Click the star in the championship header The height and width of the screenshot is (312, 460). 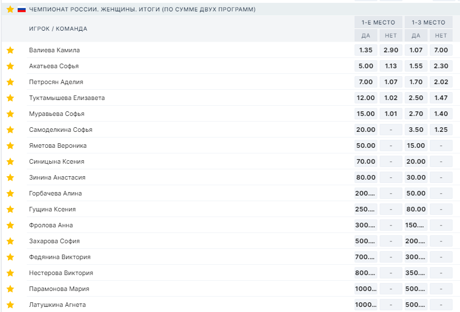click(10, 9)
